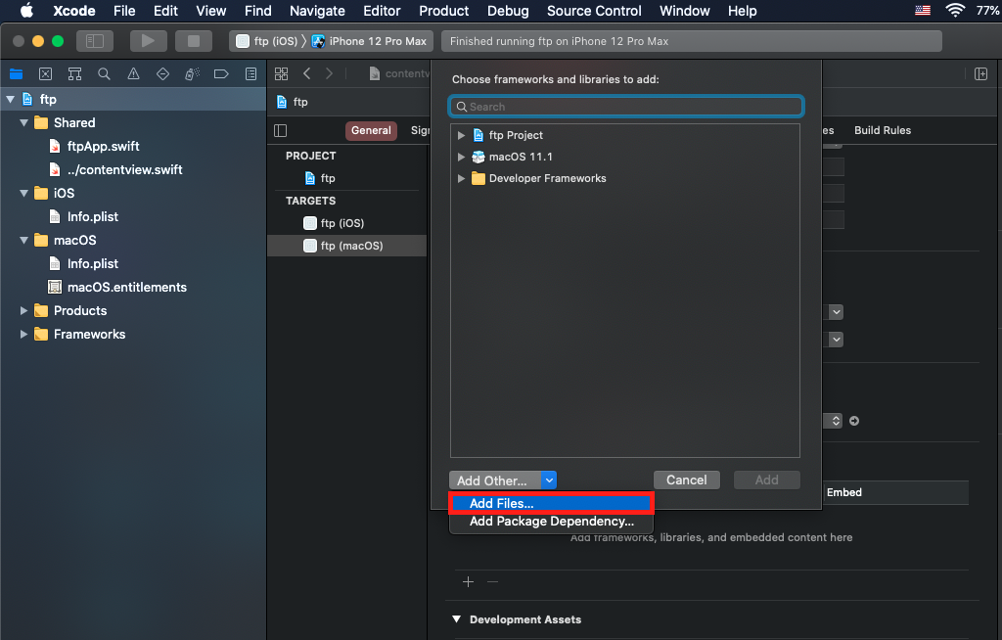Select the ftp (iOS) scheme

point(267,41)
